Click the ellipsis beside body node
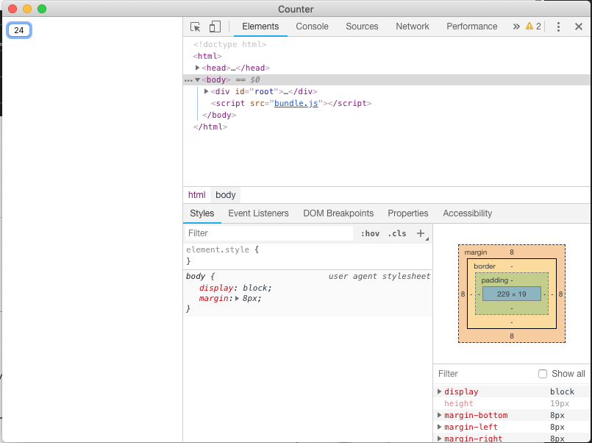This screenshot has width=592, height=443. click(188, 80)
